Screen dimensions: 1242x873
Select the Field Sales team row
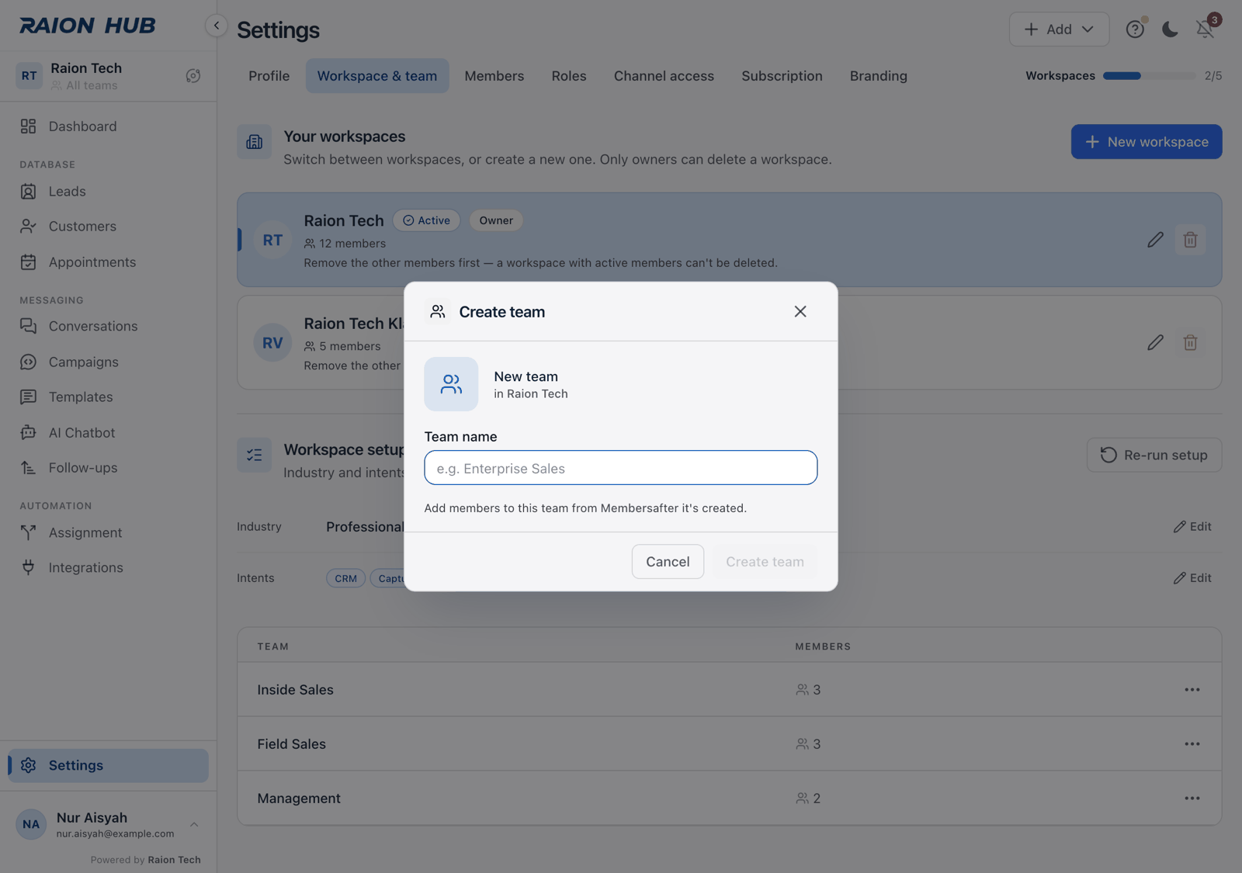(x=730, y=744)
